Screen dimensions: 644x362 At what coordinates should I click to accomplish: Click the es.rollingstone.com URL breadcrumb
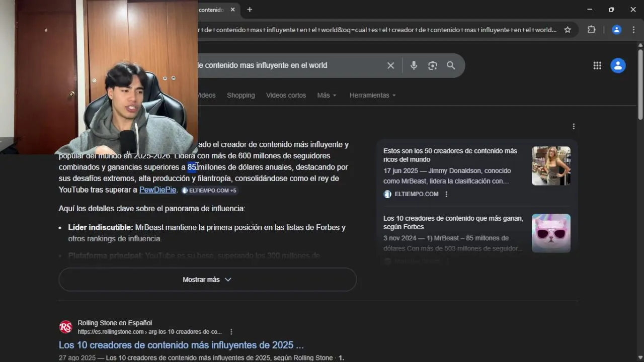click(x=149, y=332)
